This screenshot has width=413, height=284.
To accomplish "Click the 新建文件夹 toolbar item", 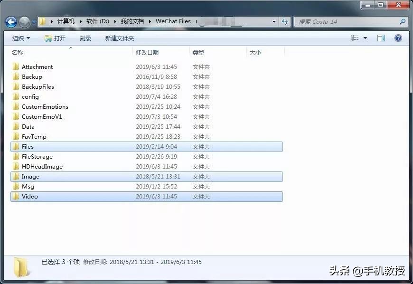I will click(x=119, y=38).
